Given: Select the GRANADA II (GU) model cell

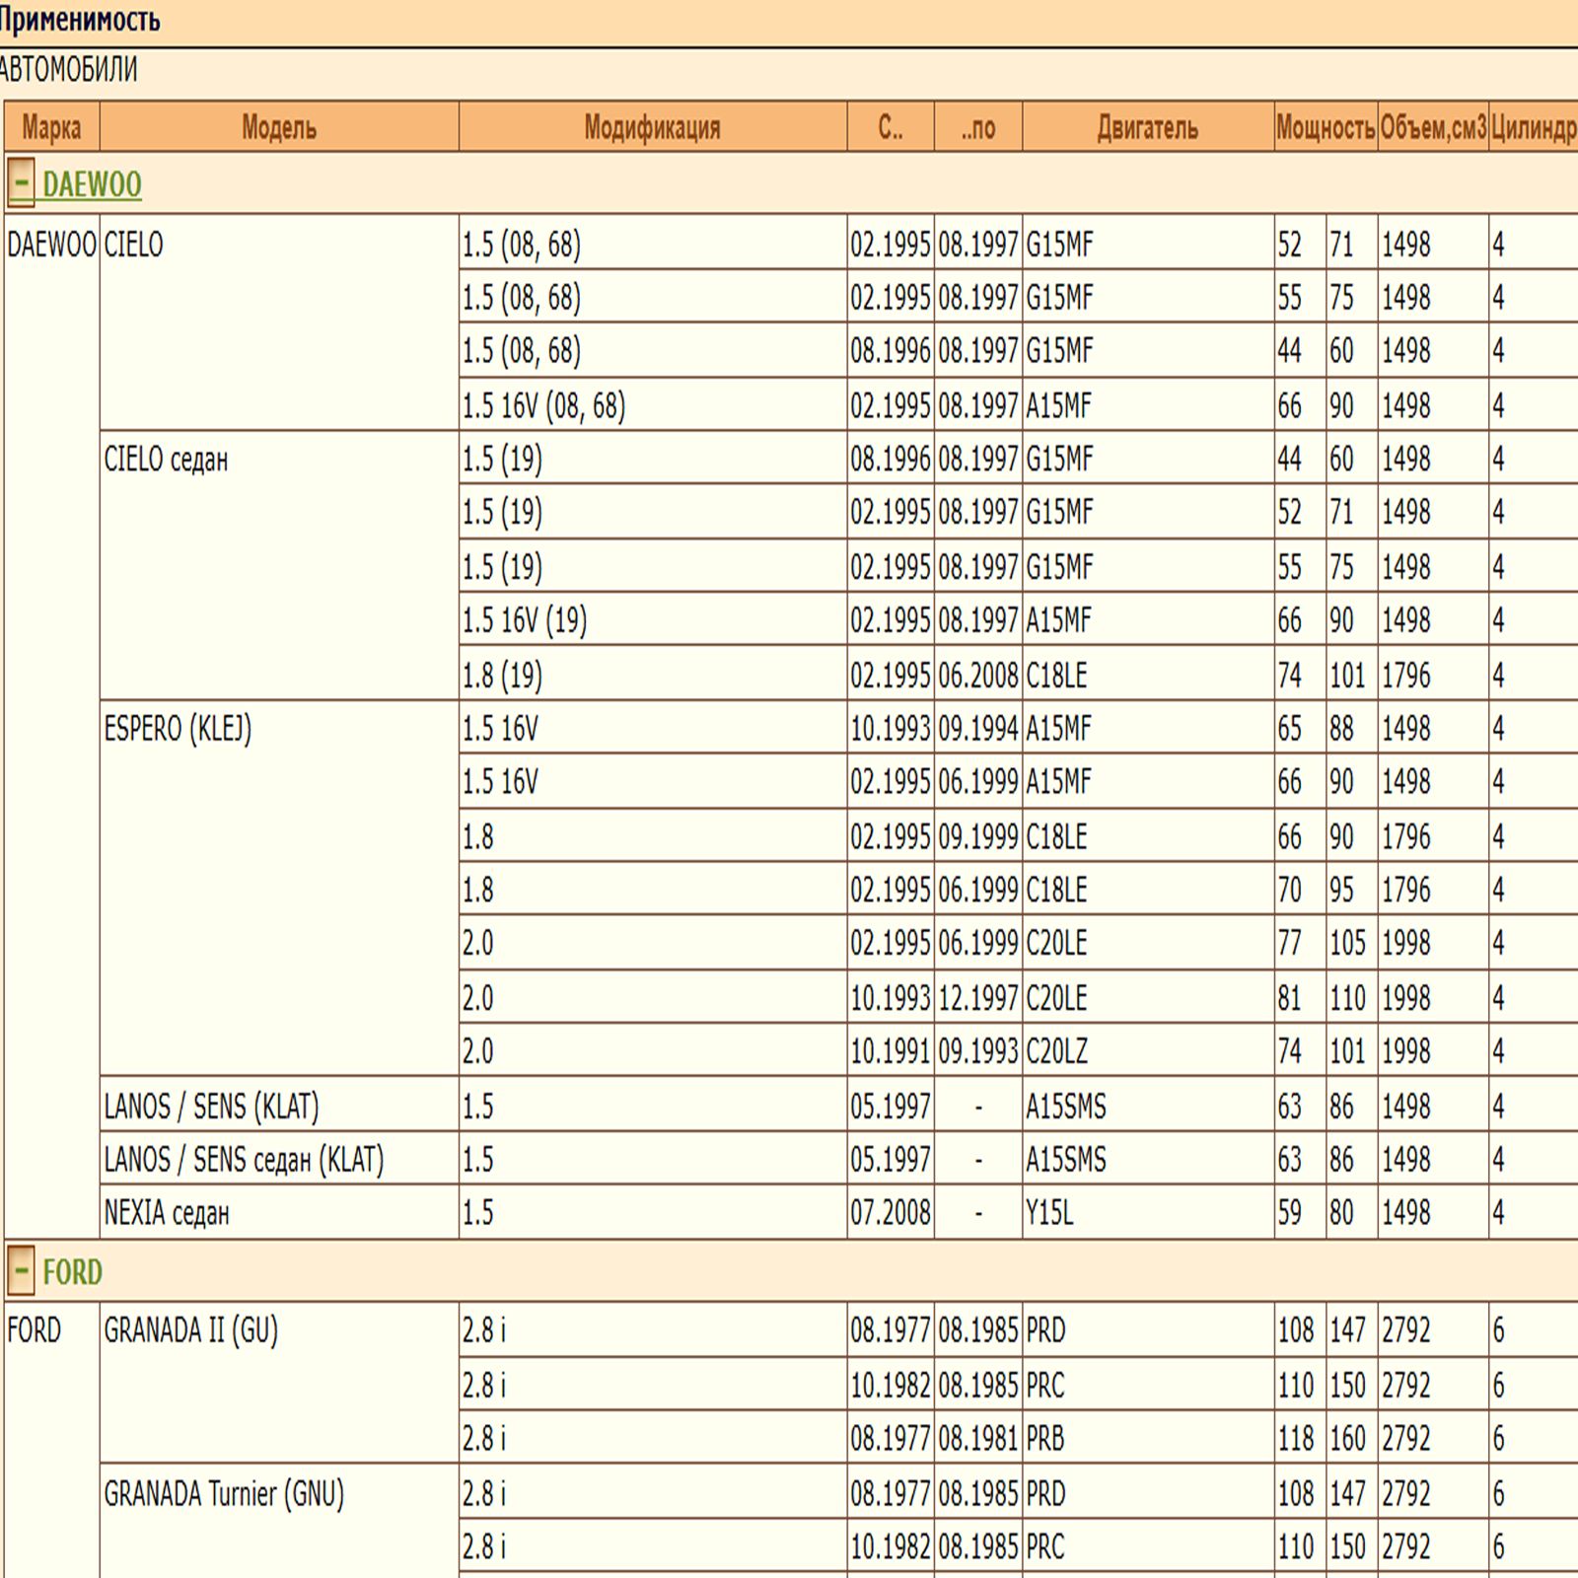Looking at the screenshot, I should (x=190, y=1331).
